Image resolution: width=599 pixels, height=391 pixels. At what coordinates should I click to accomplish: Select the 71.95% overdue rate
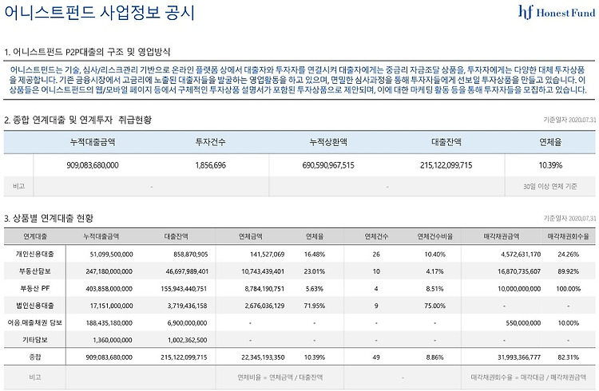pos(315,306)
